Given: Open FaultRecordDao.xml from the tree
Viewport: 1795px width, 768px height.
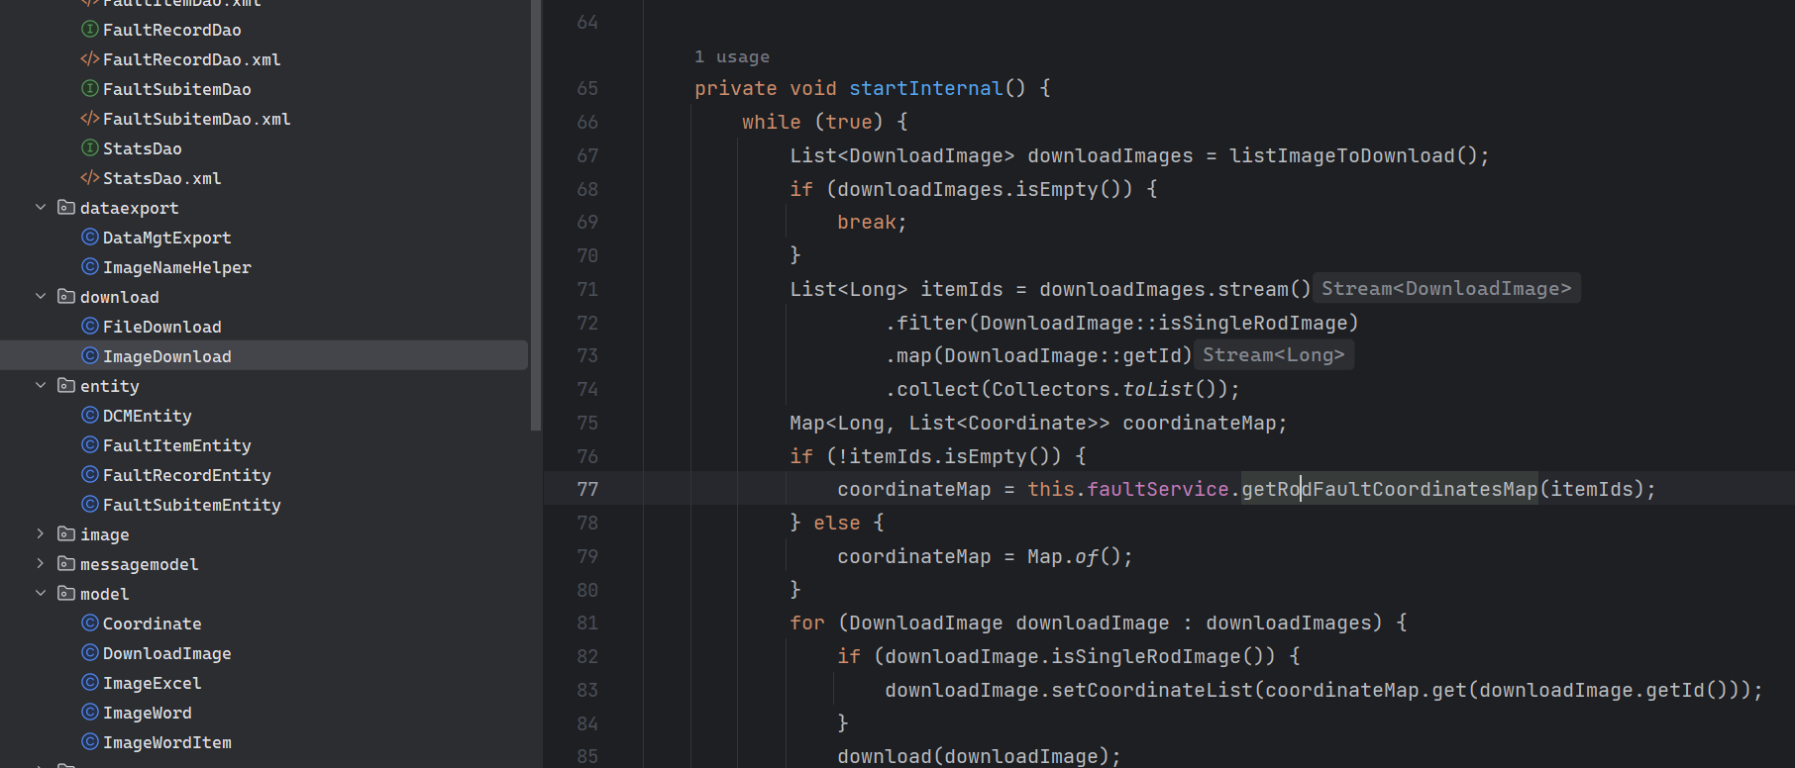Looking at the screenshot, I should tap(192, 59).
